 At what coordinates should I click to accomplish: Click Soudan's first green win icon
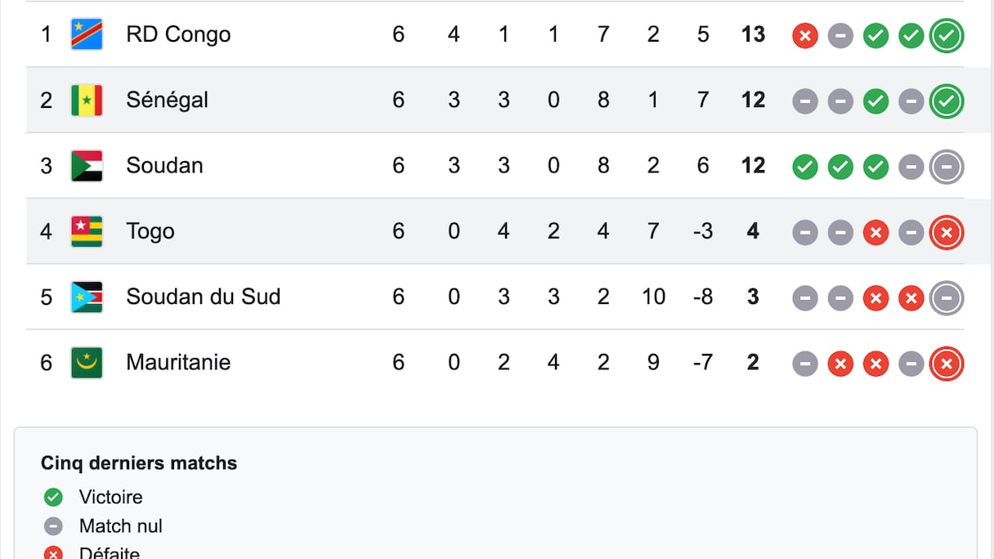pyautogui.click(x=805, y=168)
